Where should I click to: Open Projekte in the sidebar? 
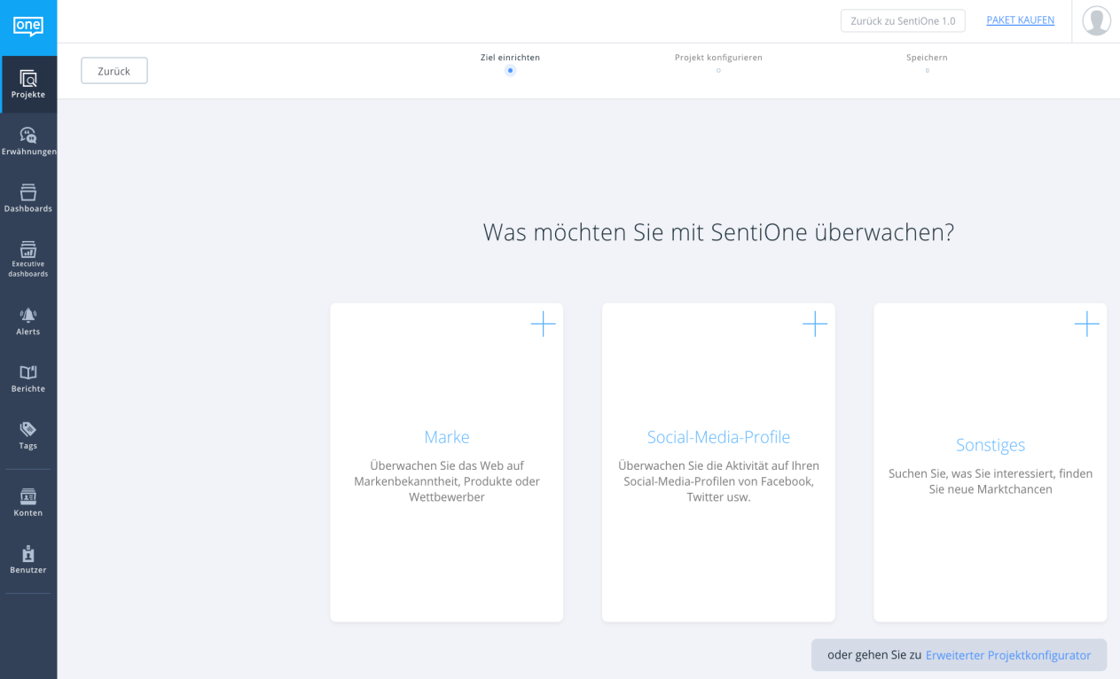point(28,84)
